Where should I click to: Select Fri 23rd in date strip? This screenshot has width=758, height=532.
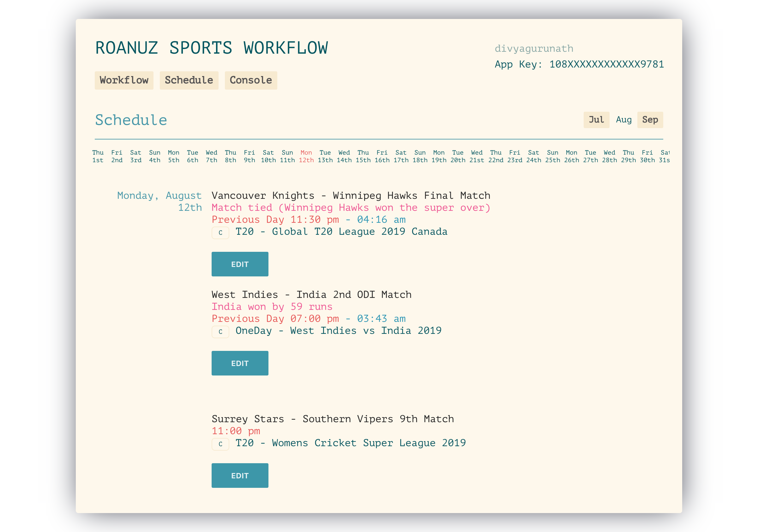(x=515, y=156)
